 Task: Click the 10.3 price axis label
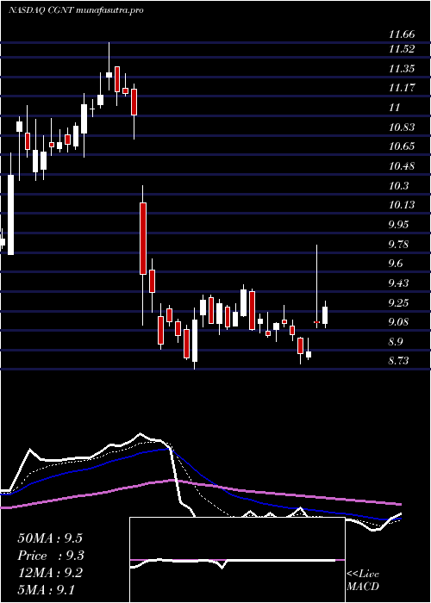coord(398,186)
